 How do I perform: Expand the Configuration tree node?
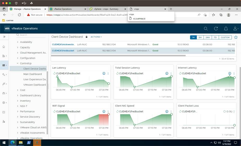pos(17,58)
